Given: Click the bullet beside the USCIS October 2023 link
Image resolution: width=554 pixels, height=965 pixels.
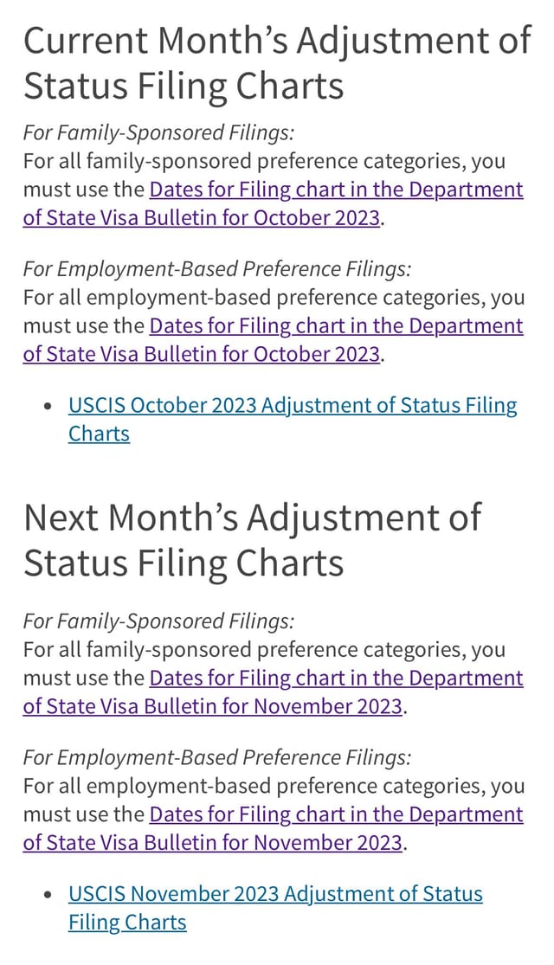Looking at the screenshot, I should [48, 408].
